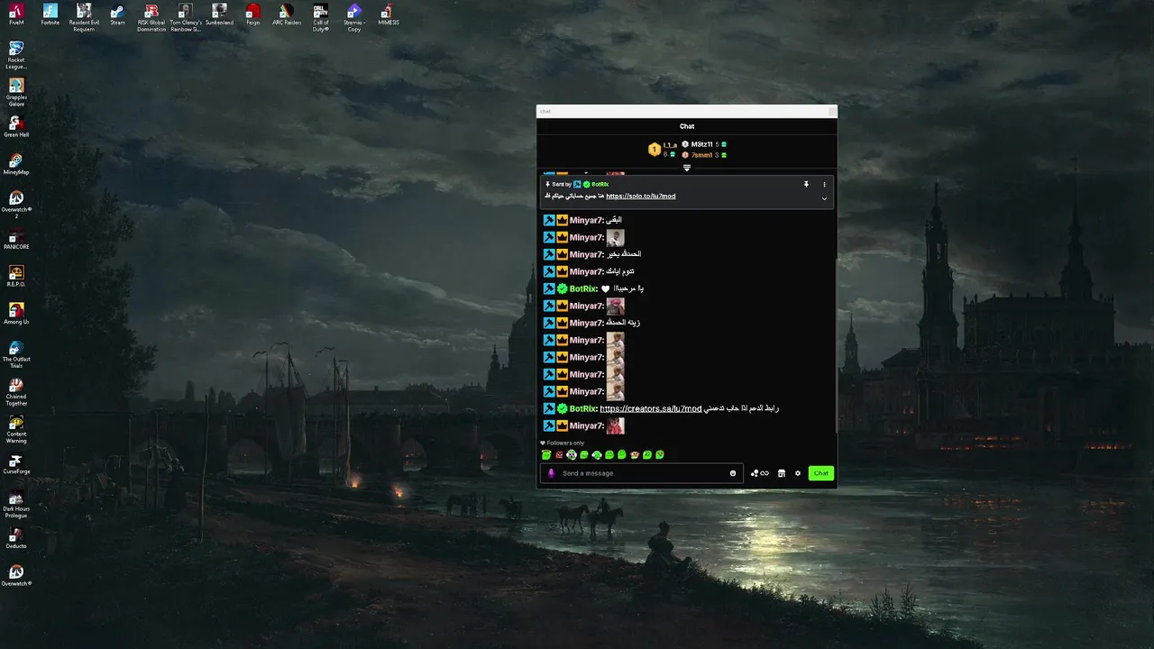Screen dimensions: 1154x649
Task: Open The Outlast Trials shortcut
Action: coord(16,354)
